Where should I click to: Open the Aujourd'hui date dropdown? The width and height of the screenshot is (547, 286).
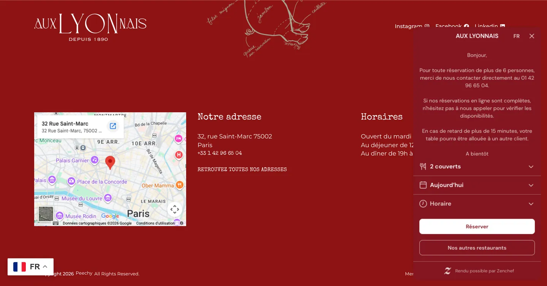point(477,185)
